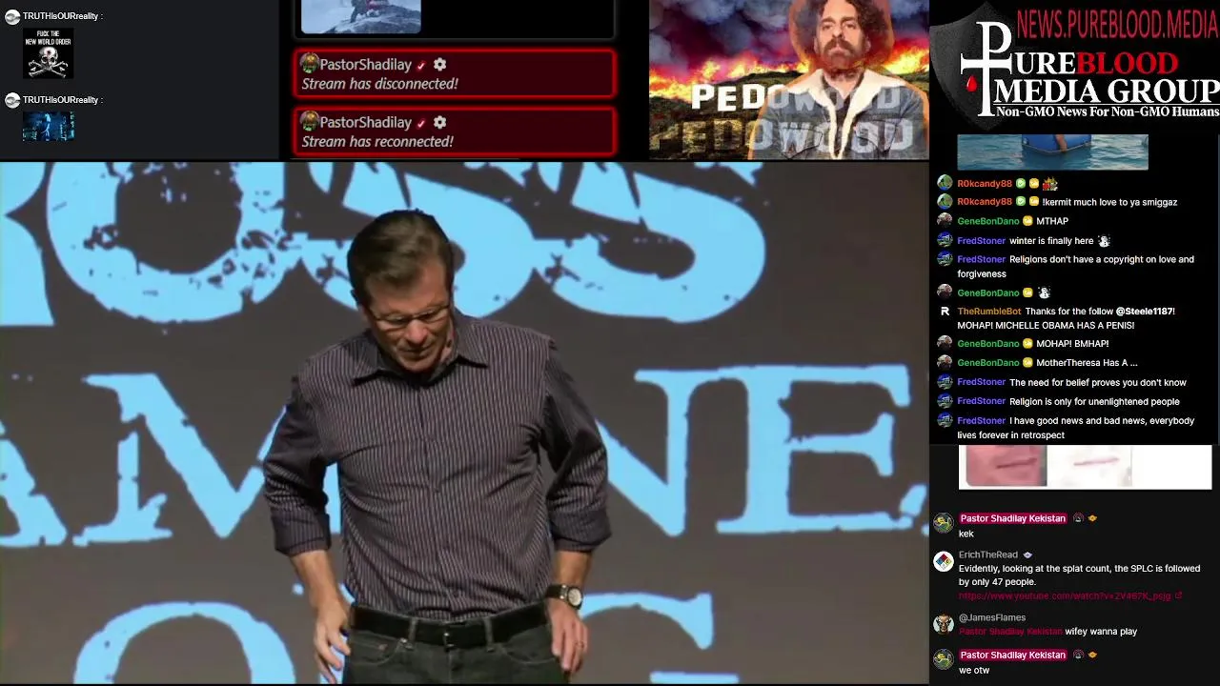Open the youtube.com/watch link in ErichTheRead's message
The image size is (1220, 686).
coord(1065,596)
